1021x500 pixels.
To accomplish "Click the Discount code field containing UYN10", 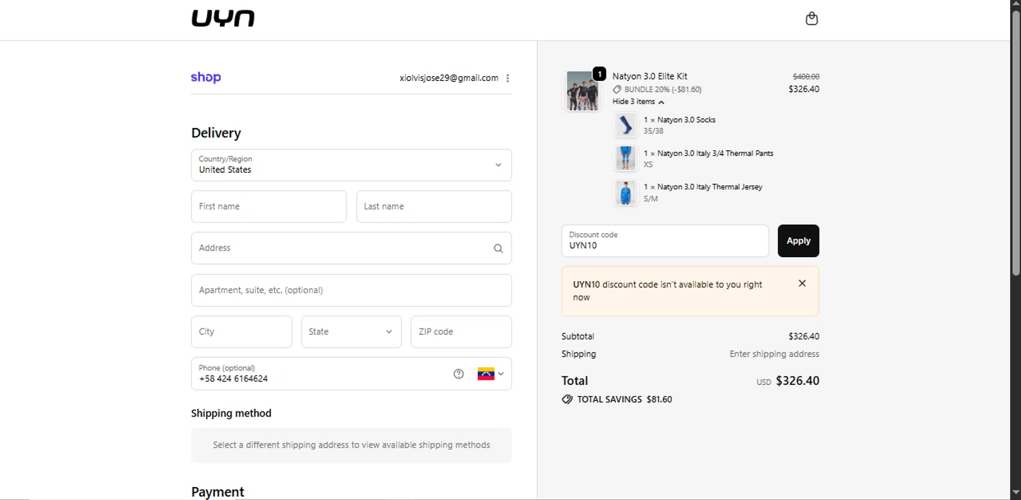I will point(665,241).
